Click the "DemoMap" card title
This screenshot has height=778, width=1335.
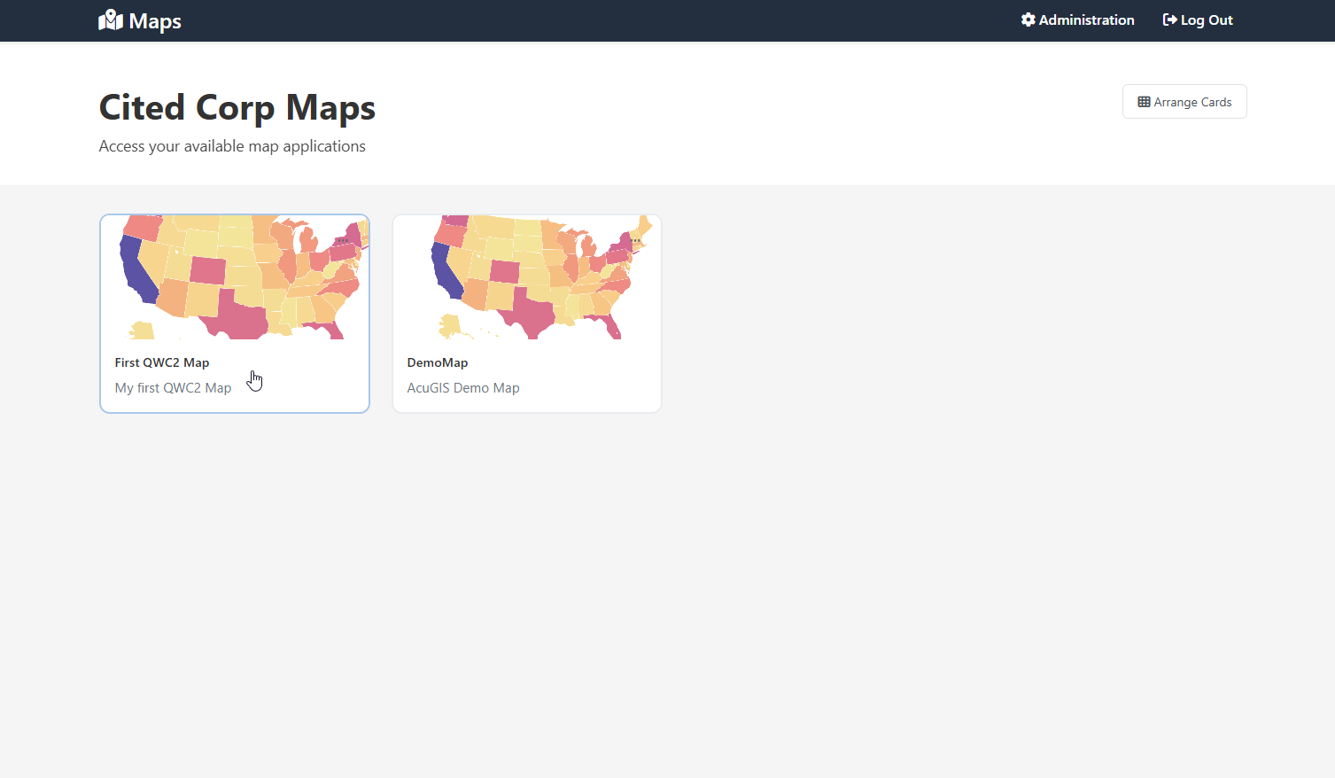tap(438, 362)
